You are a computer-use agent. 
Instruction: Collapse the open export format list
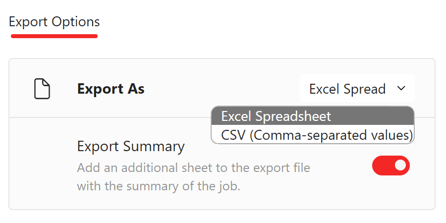[357, 89]
